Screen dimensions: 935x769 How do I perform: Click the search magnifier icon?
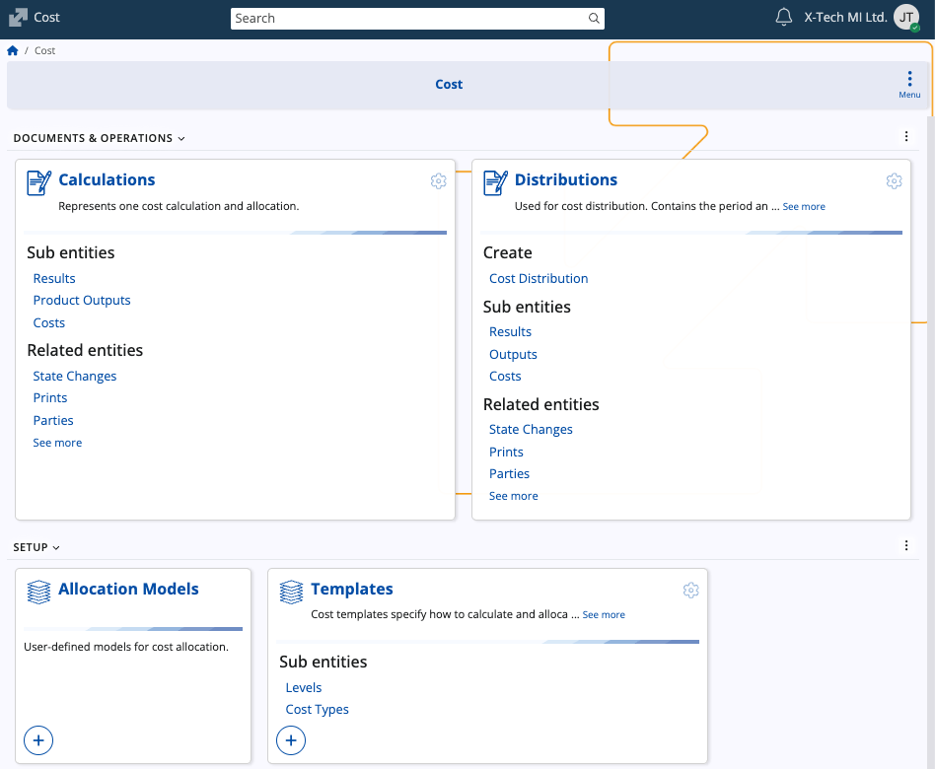594,19
